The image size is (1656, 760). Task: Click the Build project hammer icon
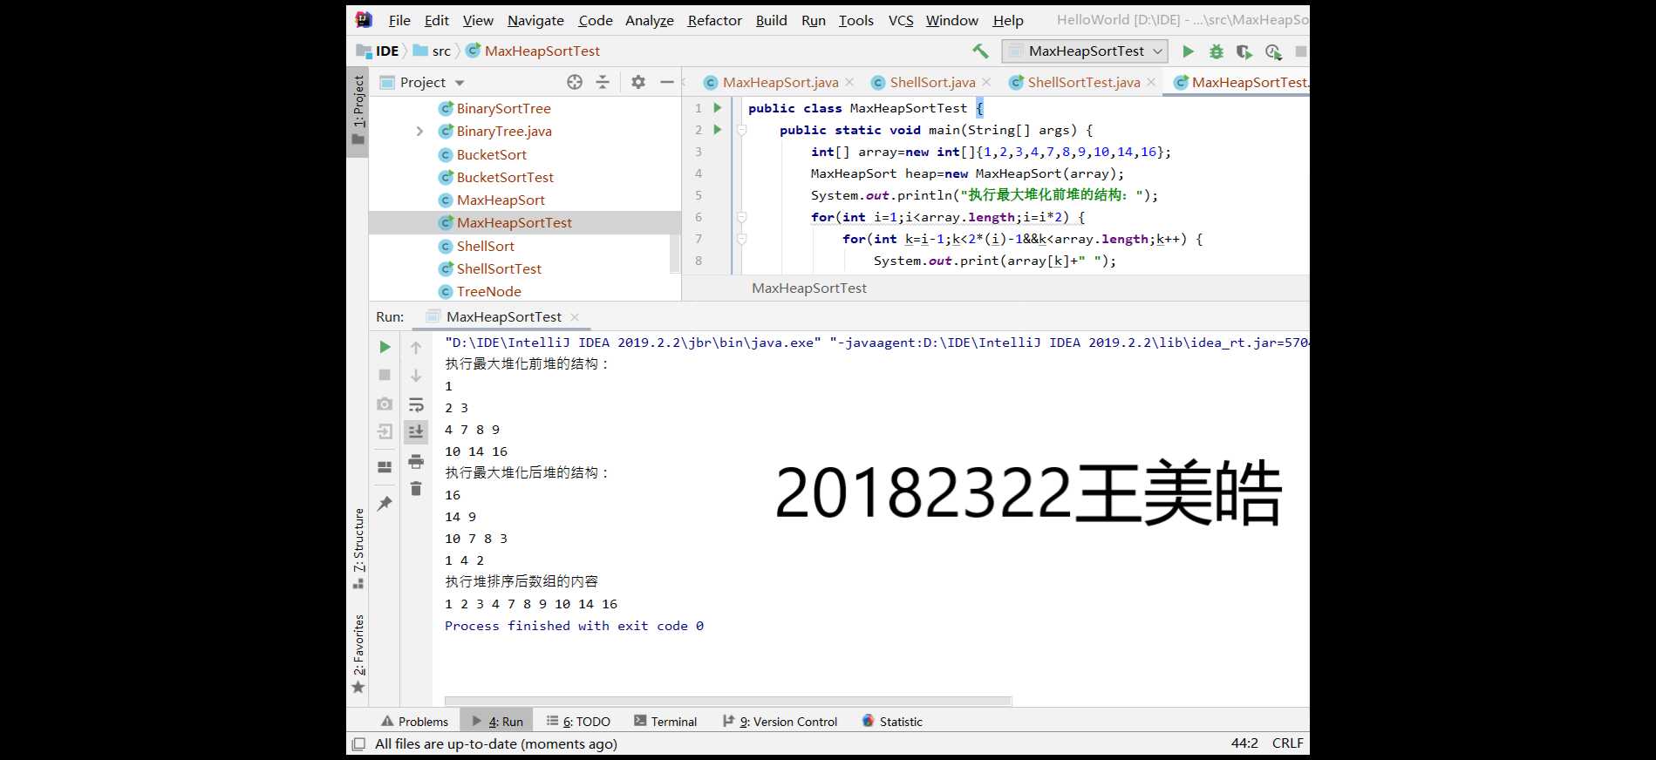[x=980, y=51]
